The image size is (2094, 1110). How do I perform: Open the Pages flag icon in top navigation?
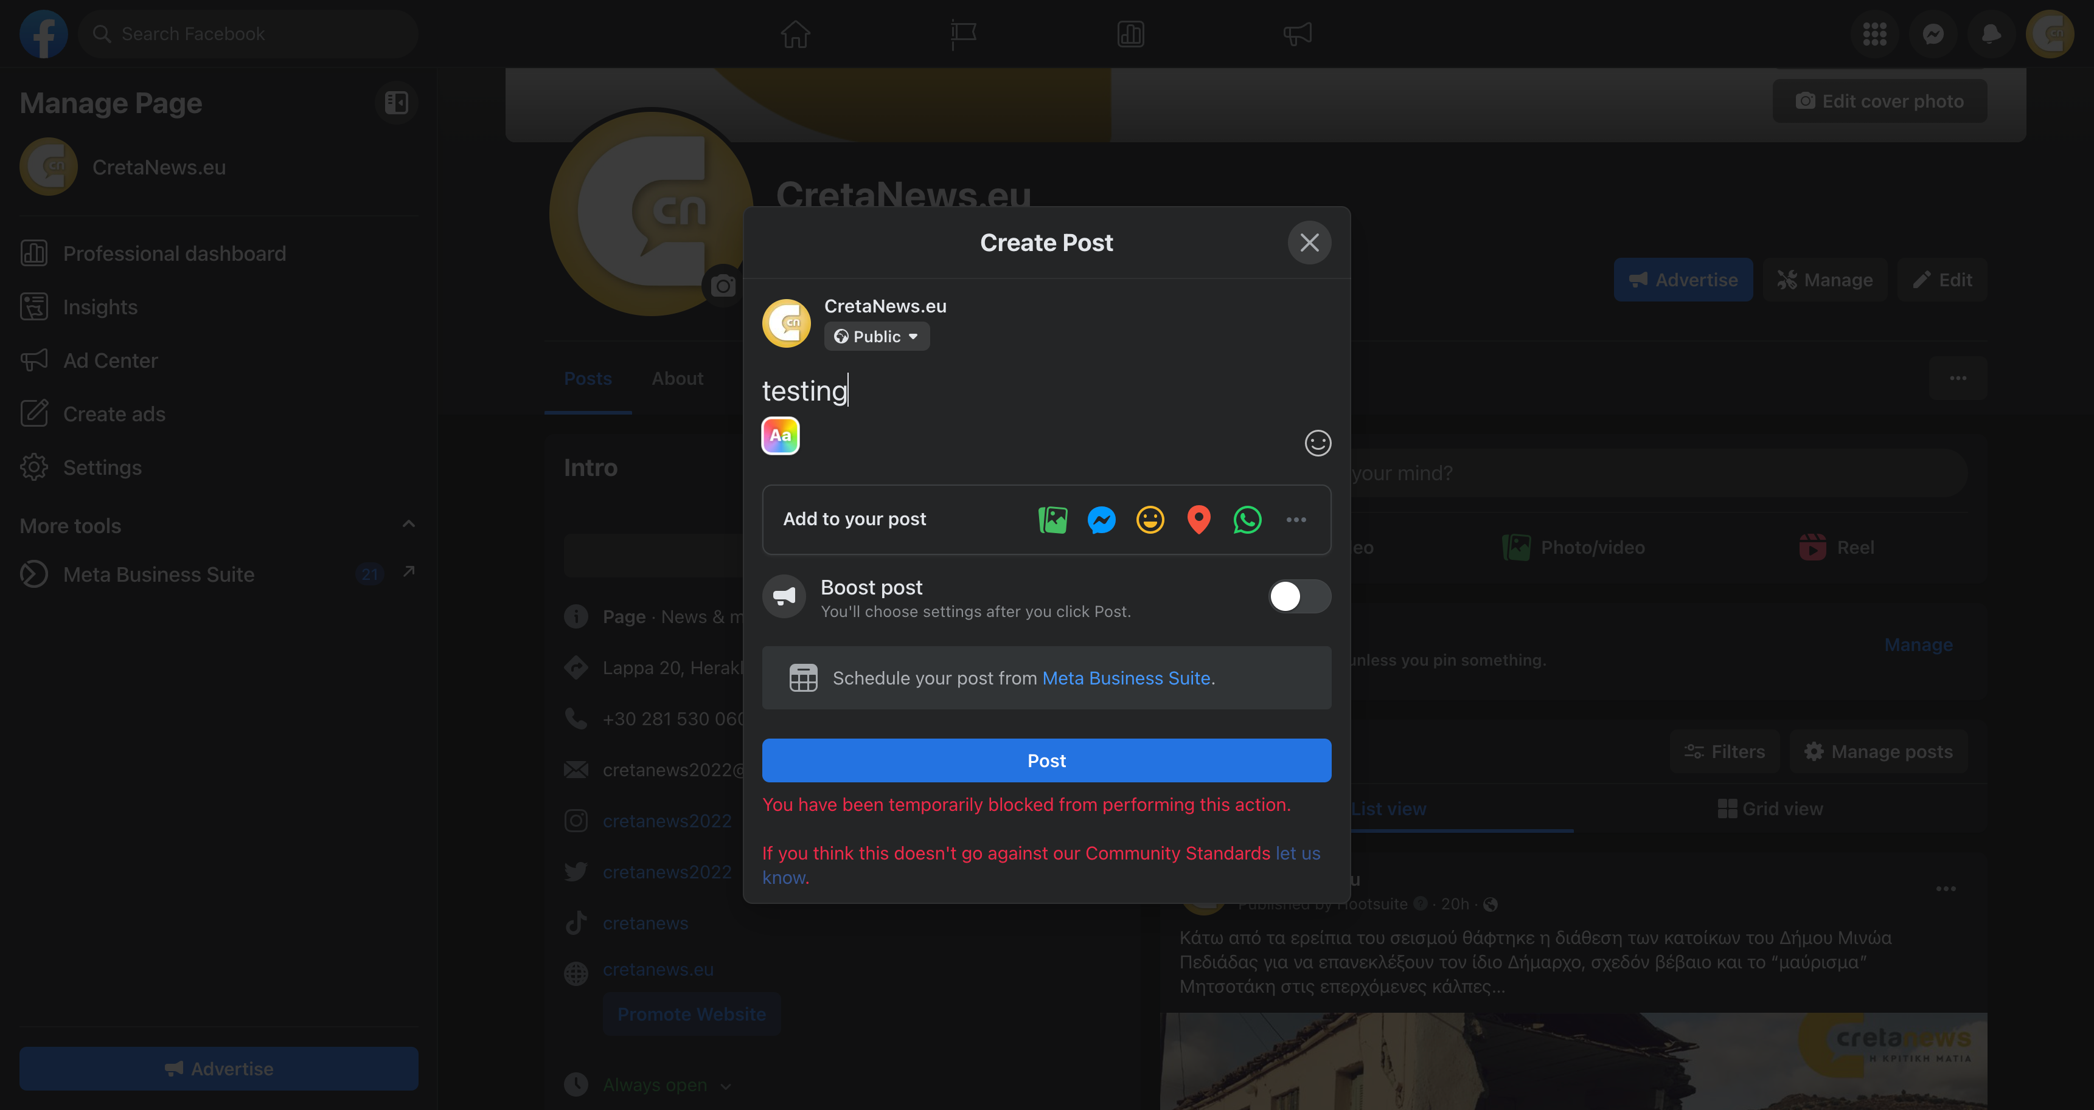[962, 34]
